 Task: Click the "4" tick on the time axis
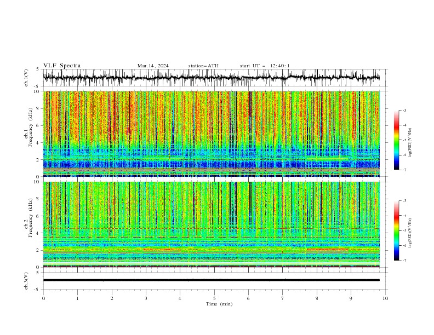click(x=180, y=298)
